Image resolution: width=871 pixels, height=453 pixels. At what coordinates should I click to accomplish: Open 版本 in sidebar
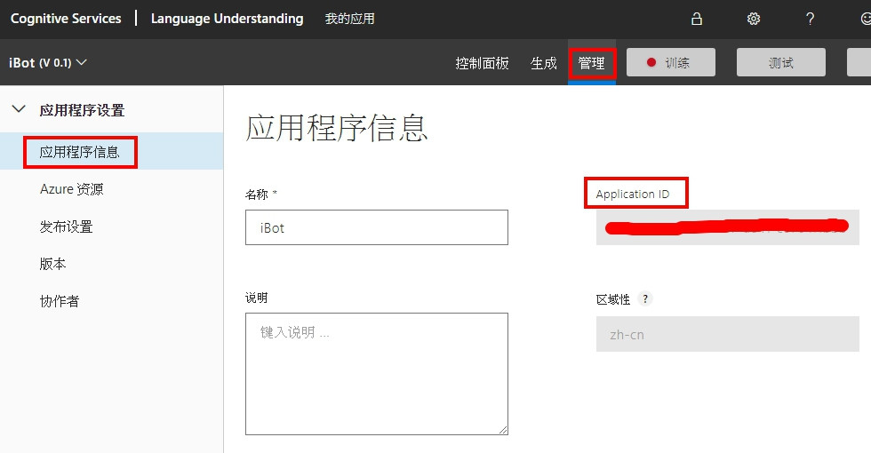(52, 264)
